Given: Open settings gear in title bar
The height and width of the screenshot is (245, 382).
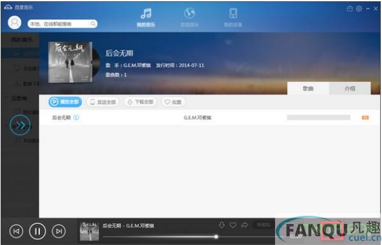Looking at the screenshot, I should pyautogui.click(x=359, y=9).
